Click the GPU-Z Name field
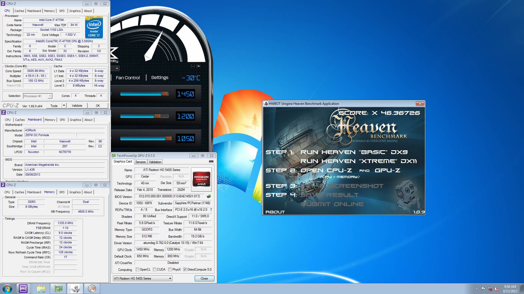524x294 pixels. pos(162,170)
